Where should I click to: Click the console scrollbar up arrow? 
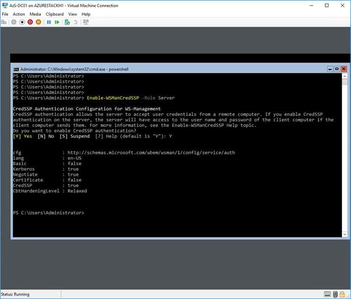[x=345, y=76]
